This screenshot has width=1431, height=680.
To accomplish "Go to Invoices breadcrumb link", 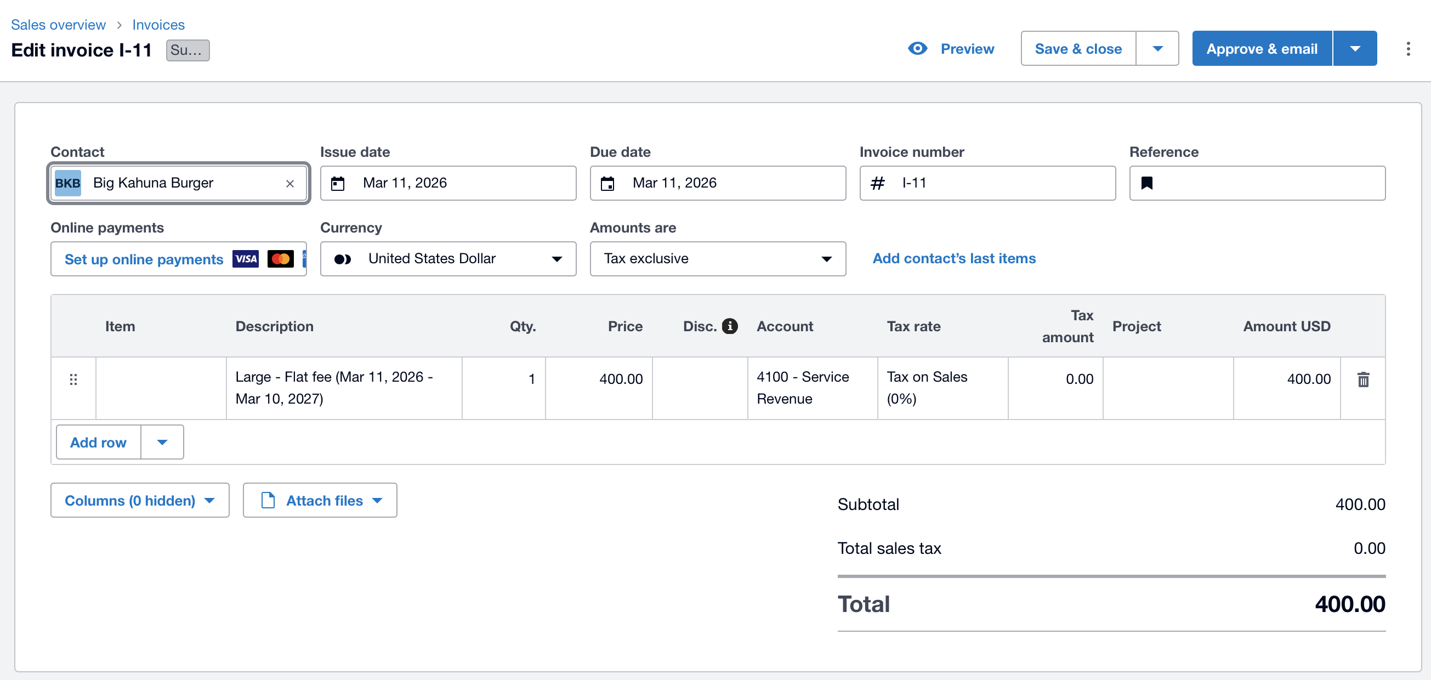I will [158, 25].
